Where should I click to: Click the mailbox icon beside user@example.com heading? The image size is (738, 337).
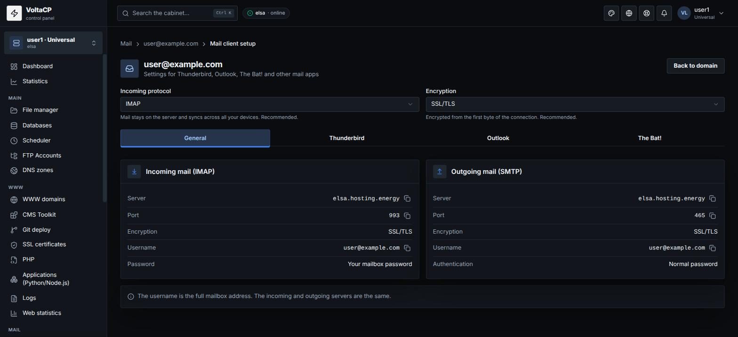point(129,69)
